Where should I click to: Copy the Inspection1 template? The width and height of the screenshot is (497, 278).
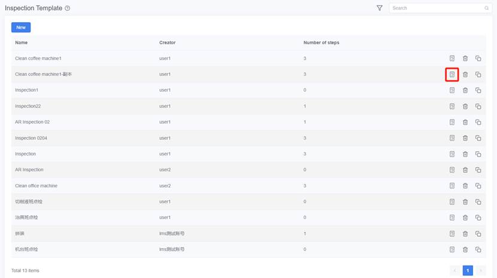(478, 90)
